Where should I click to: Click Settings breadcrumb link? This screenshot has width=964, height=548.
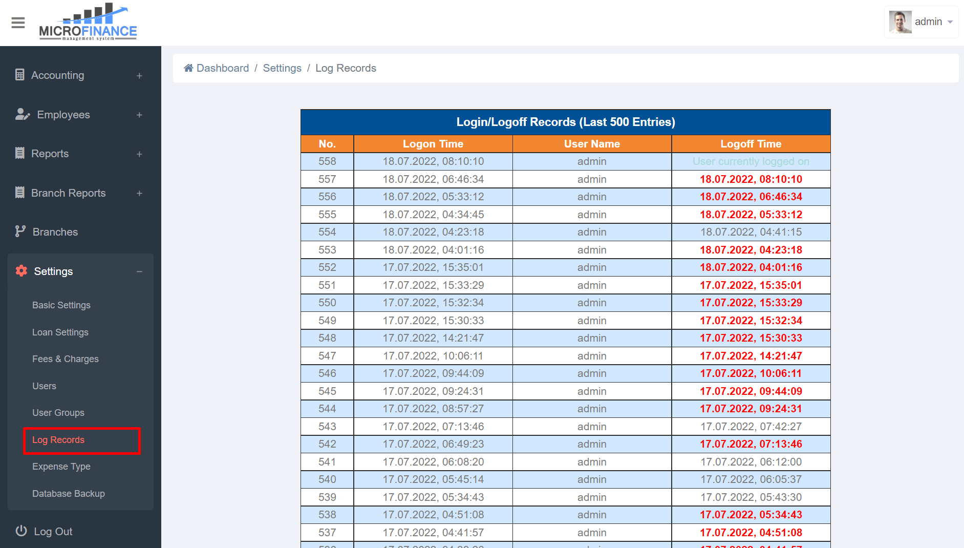(x=282, y=68)
